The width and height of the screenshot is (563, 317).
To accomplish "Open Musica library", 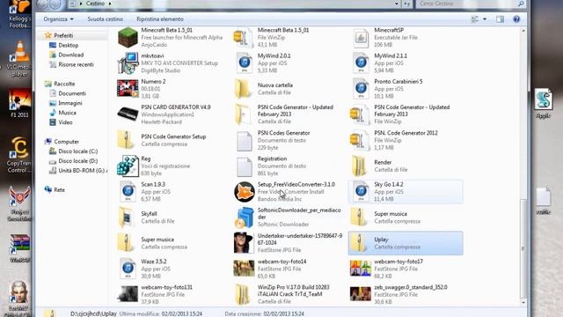I will pyautogui.click(x=67, y=113).
